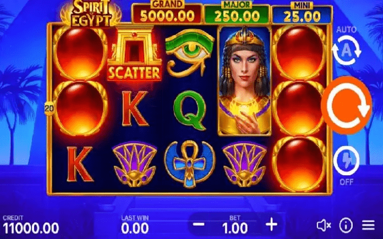Screen dimensions: 383x239
Task: Open the game info screen
Action: pyautogui.click(x=346, y=225)
